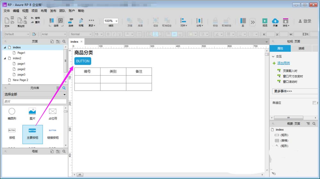The height and width of the screenshot is (179, 320).
Task: Toggle the 自适应 checkbox
Action: click(x=314, y=103)
